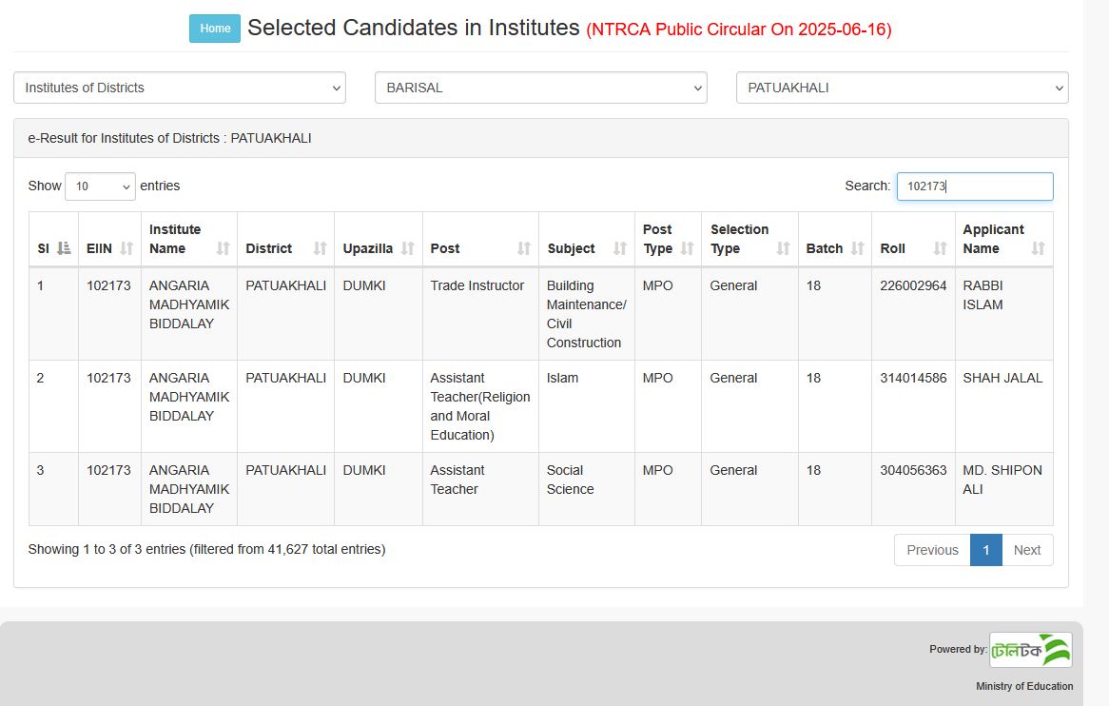The height and width of the screenshot is (706, 1109).
Task: Sort by Selection Type arrows
Action: (x=783, y=248)
